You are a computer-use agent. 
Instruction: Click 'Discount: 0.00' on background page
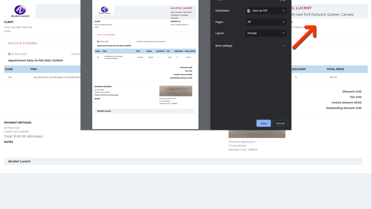pos(352,91)
